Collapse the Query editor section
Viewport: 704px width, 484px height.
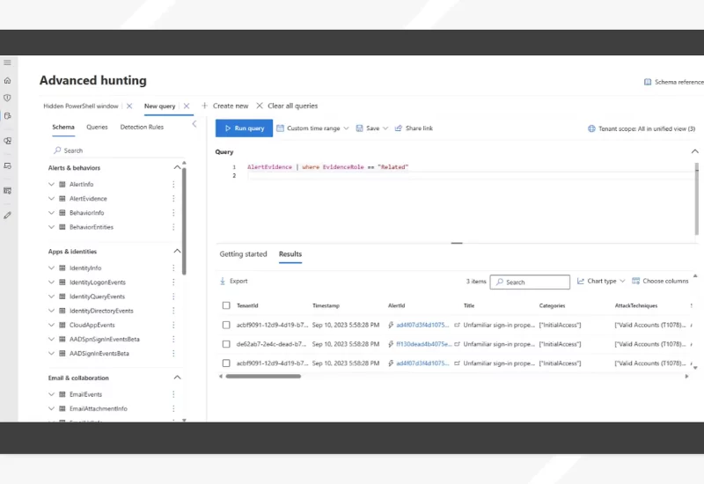[x=694, y=151]
